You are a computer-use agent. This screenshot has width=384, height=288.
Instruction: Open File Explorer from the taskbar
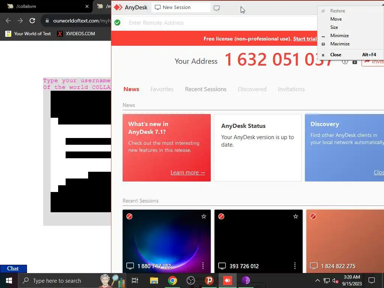coord(154,280)
